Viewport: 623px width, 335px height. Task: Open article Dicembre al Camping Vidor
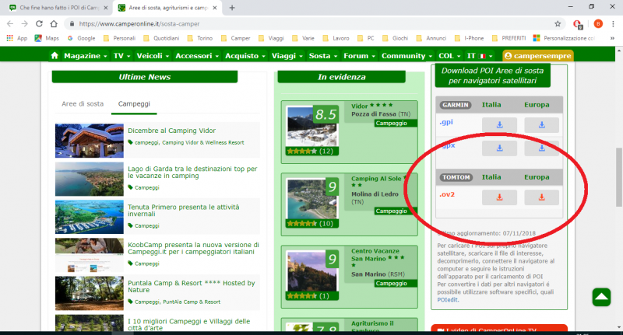(x=171, y=131)
